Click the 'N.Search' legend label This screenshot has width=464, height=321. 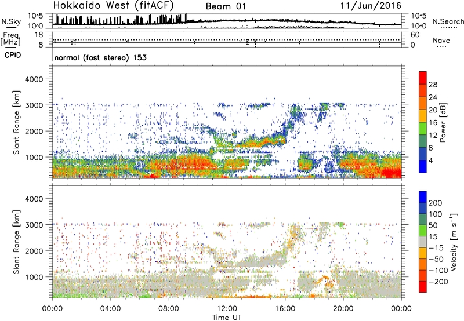pos(448,21)
